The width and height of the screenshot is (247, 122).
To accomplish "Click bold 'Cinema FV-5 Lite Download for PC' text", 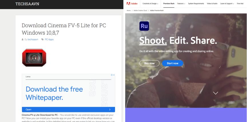I will [x=40, y=115].
